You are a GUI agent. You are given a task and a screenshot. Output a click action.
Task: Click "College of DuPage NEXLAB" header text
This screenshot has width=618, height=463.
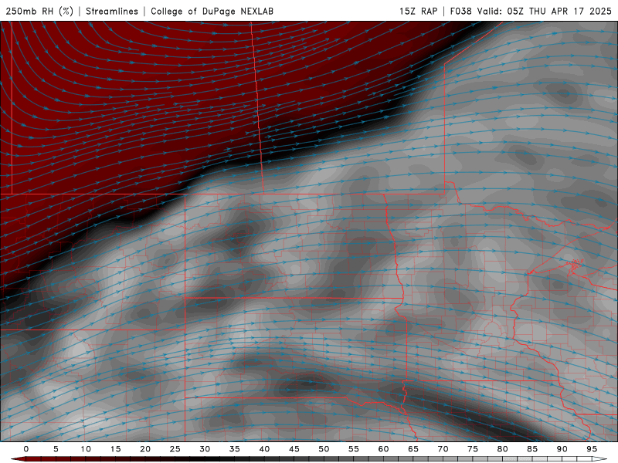212,11
